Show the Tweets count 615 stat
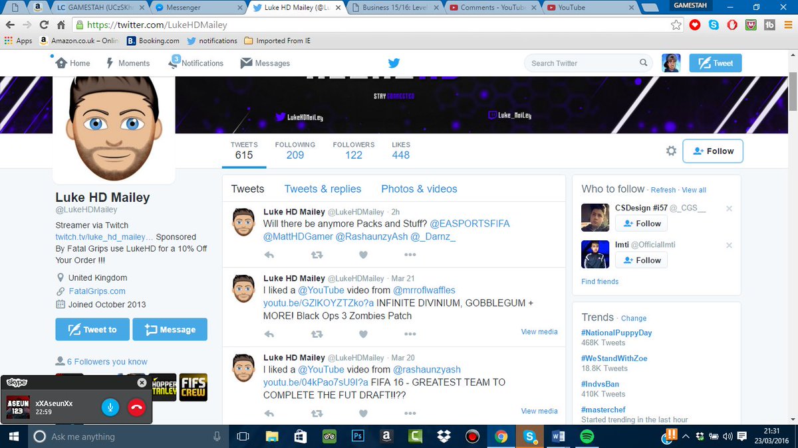The width and height of the screenshot is (798, 448). click(x=244, y=151)
